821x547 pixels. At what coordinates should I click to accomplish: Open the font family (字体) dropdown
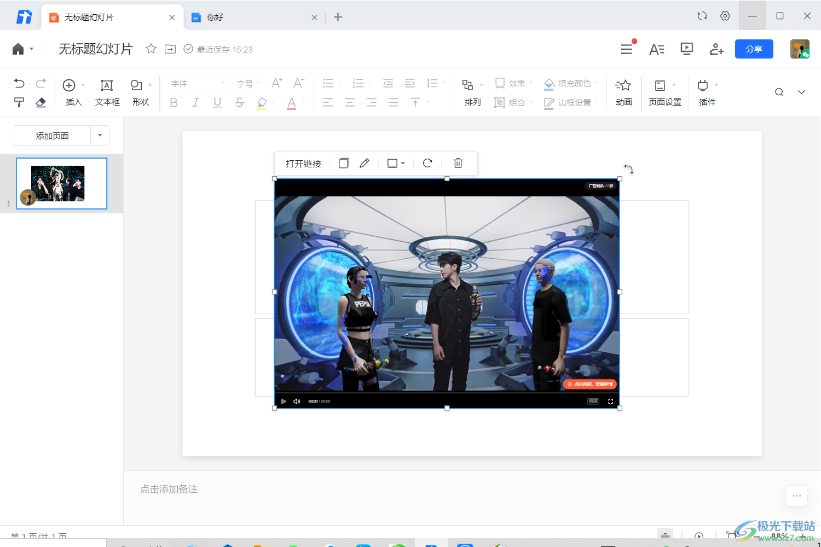click(197, 83)
